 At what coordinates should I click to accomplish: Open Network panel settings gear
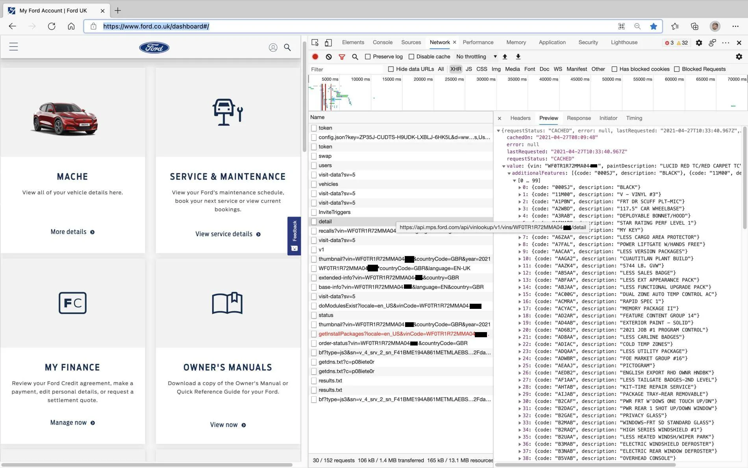739,57
